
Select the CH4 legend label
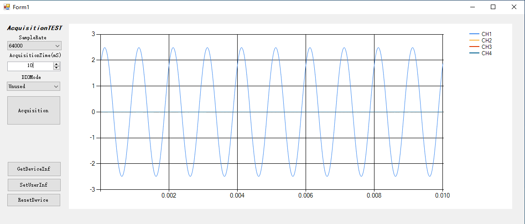pyautogui.click(x=486, y=53)
